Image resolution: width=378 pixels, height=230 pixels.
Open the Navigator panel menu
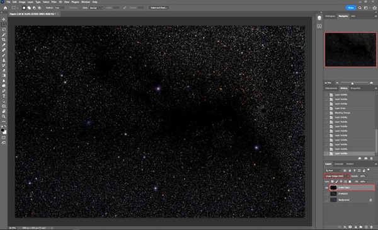375,16
